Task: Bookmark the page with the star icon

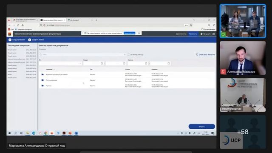Action: (191, 25)
